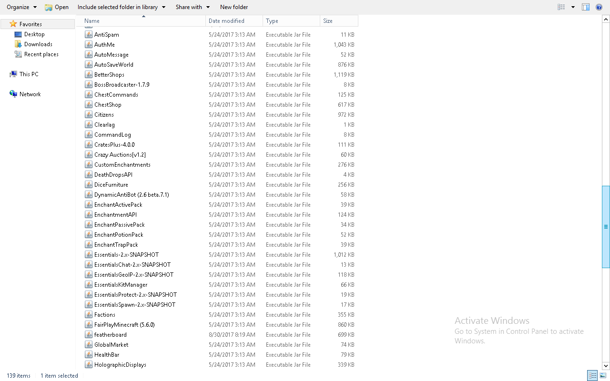Select the EnchantTrapPack file name
The image size is (610, 381).
coord(116,245)
